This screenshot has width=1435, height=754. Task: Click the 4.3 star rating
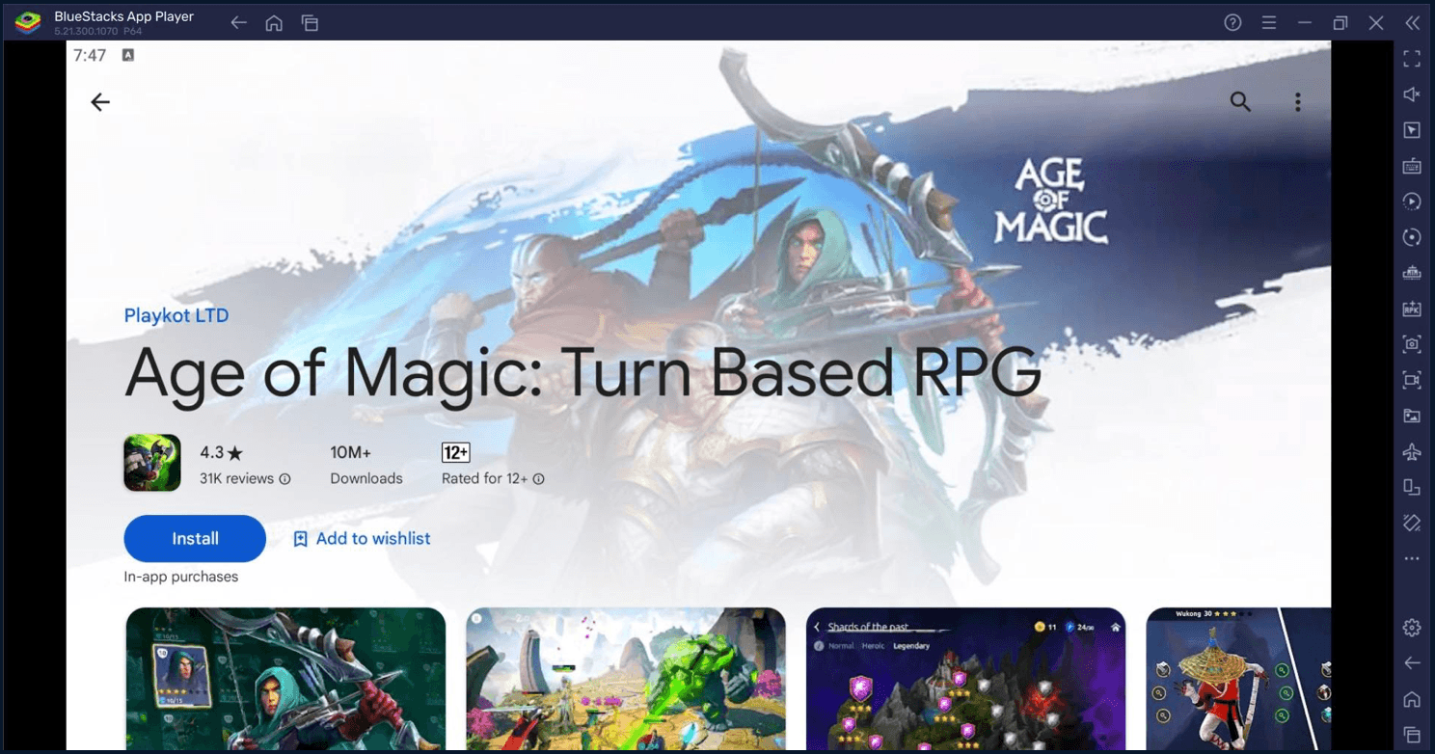(x=222, y=452)
